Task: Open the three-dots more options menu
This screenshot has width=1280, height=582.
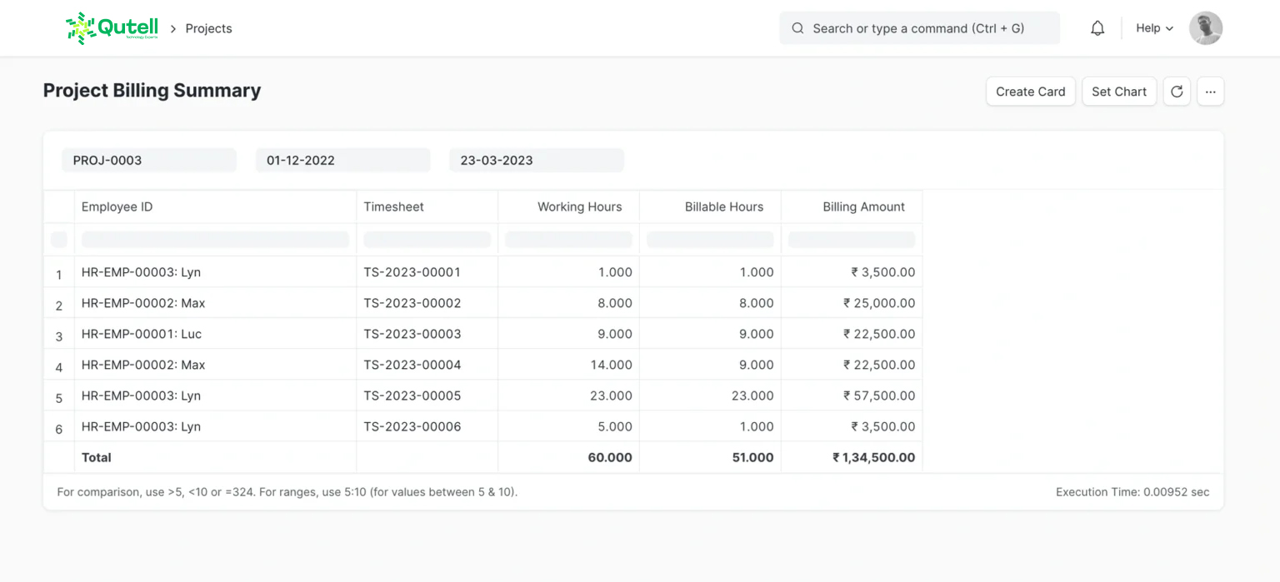Action: (x=1210, y=92)
